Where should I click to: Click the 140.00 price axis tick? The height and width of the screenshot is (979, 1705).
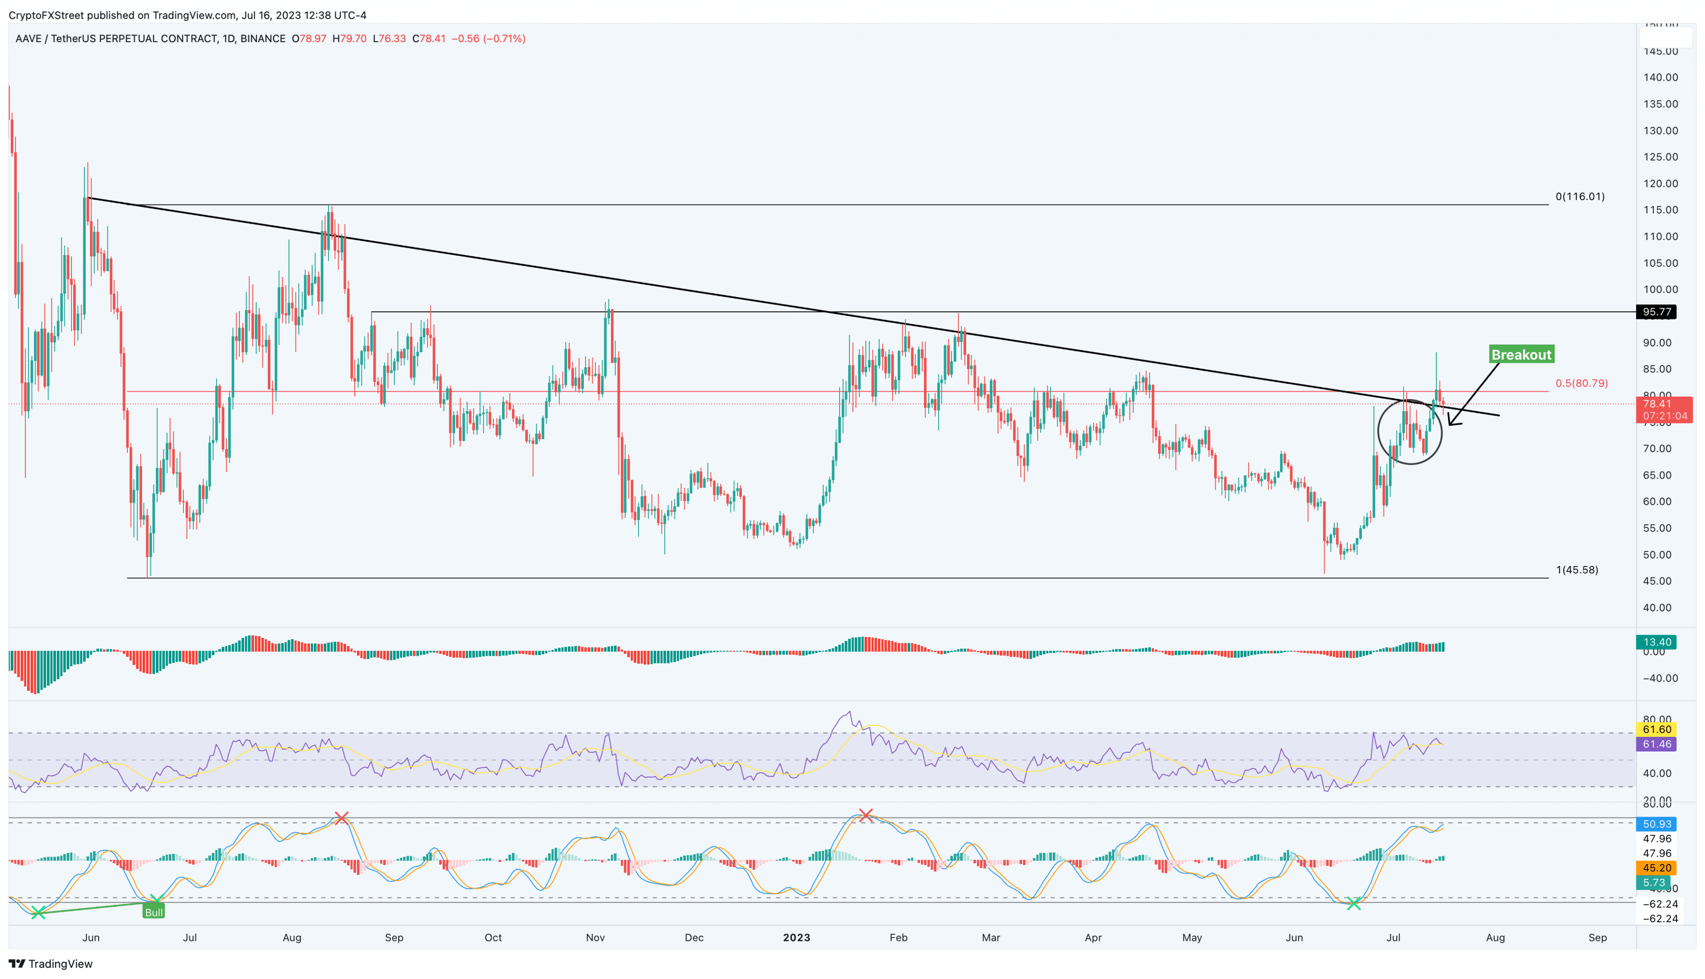pyautogui.click(x=1660, y=77)
